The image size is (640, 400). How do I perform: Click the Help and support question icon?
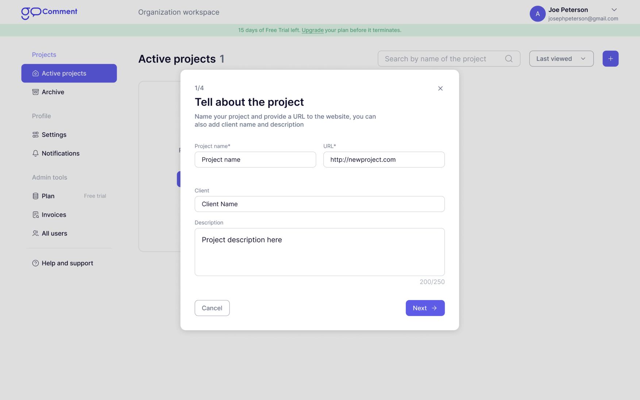pyautogui.click(x=35, y=263)
